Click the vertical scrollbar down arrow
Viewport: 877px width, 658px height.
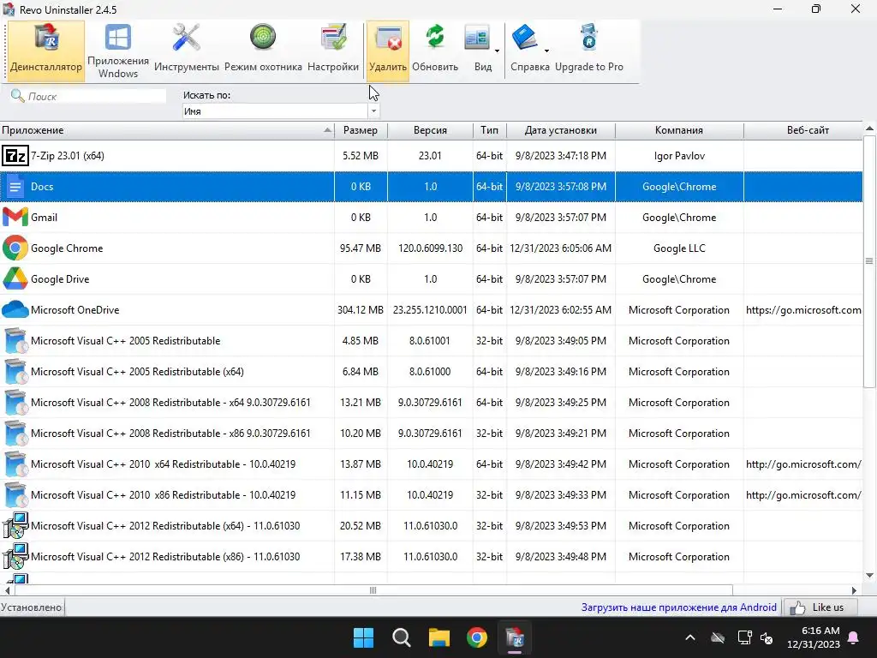click(869, 575)
